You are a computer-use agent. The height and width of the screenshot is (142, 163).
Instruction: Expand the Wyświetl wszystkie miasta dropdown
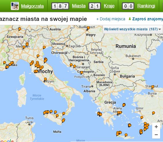click(132, 29)
